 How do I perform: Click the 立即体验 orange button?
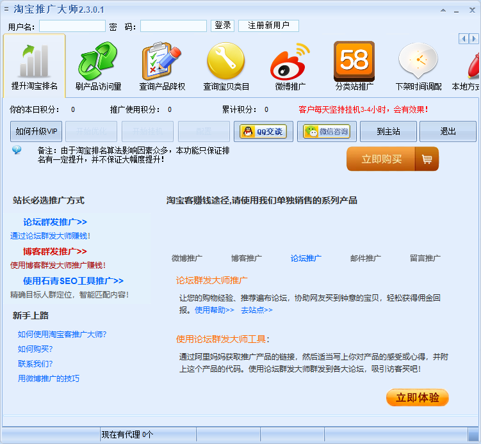[417, 398]
